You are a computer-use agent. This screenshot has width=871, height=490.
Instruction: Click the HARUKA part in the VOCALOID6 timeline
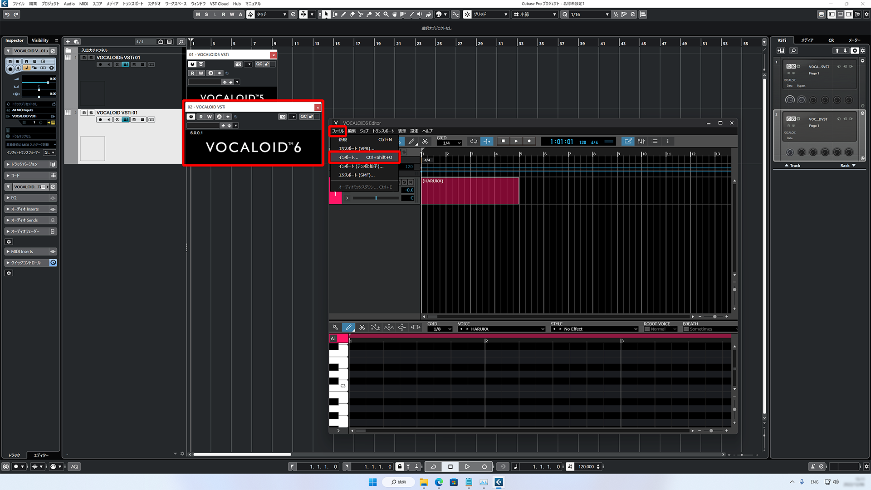470,190
